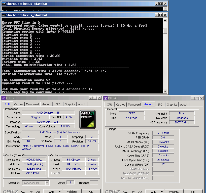Click the 'Sargas' code name value
This screenshot has height=193, width=206.
(x=36, y=117)
